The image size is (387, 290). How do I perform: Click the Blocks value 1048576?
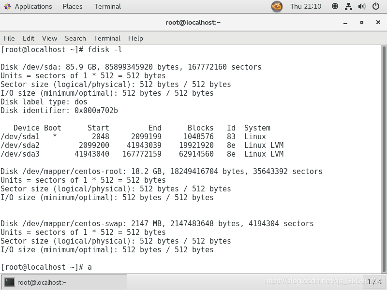pyautogui.click(x=198, y=136)
